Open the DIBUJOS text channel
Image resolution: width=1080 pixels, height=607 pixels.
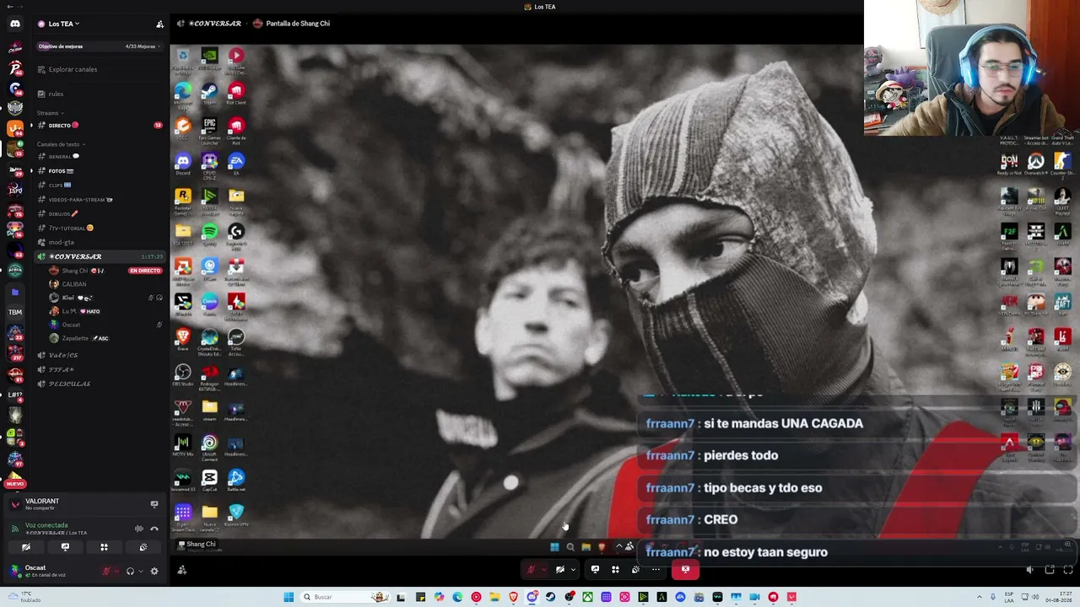99,214
